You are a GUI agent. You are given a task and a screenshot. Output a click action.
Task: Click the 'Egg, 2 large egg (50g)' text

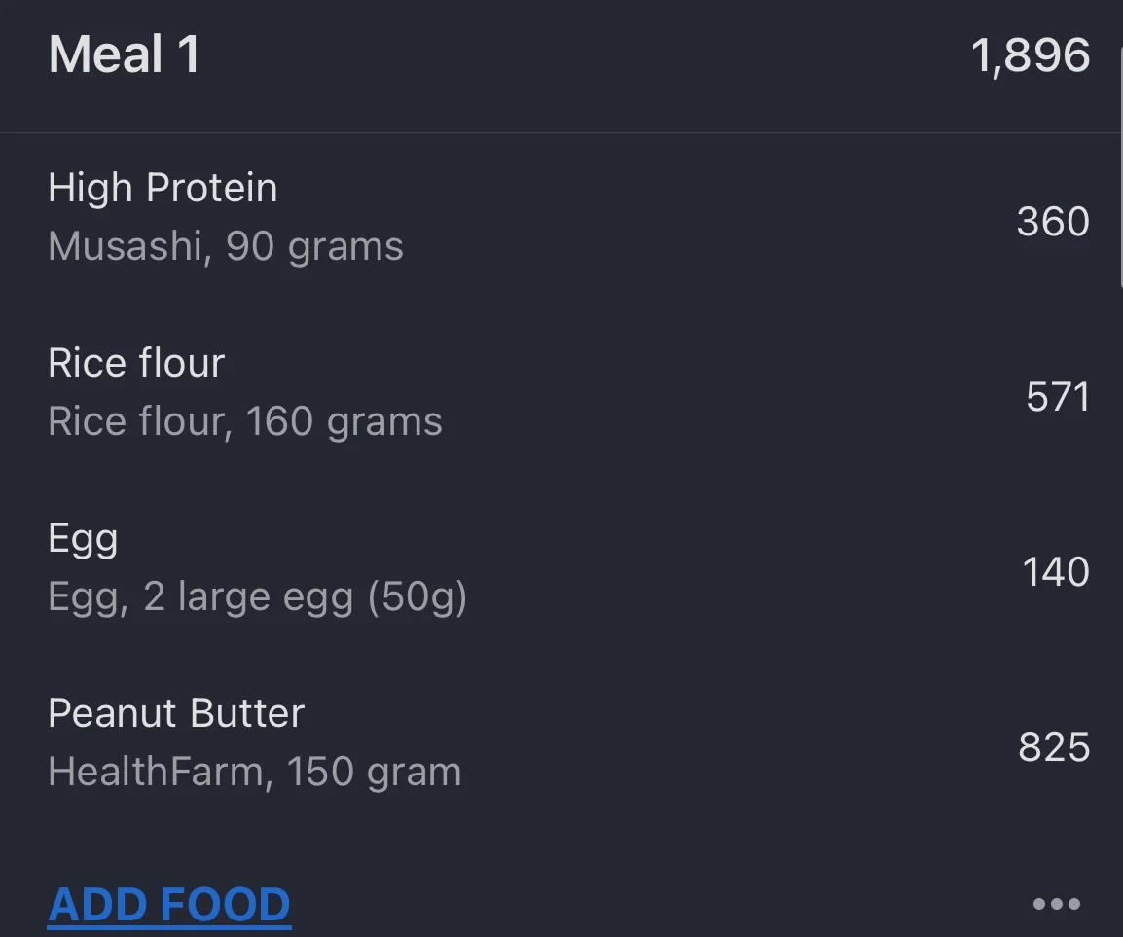click(258, 596)
